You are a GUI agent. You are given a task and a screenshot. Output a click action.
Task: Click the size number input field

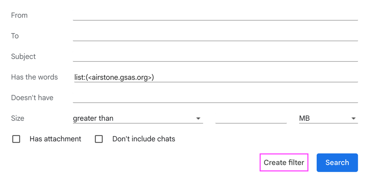tap(251, 118)
